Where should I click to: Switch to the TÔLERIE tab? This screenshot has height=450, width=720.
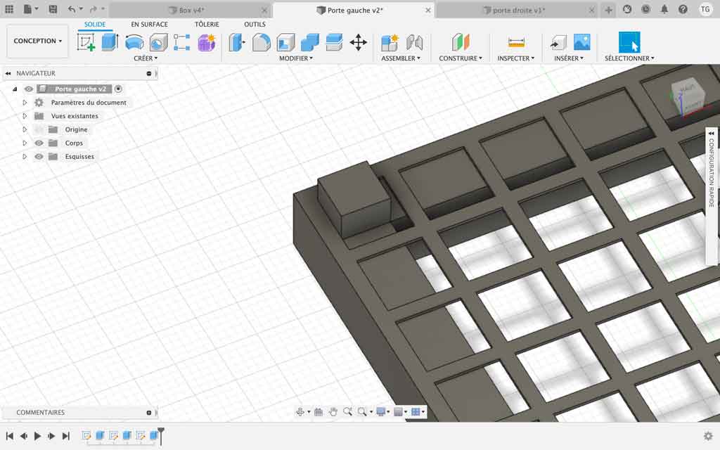coord(207,25)
